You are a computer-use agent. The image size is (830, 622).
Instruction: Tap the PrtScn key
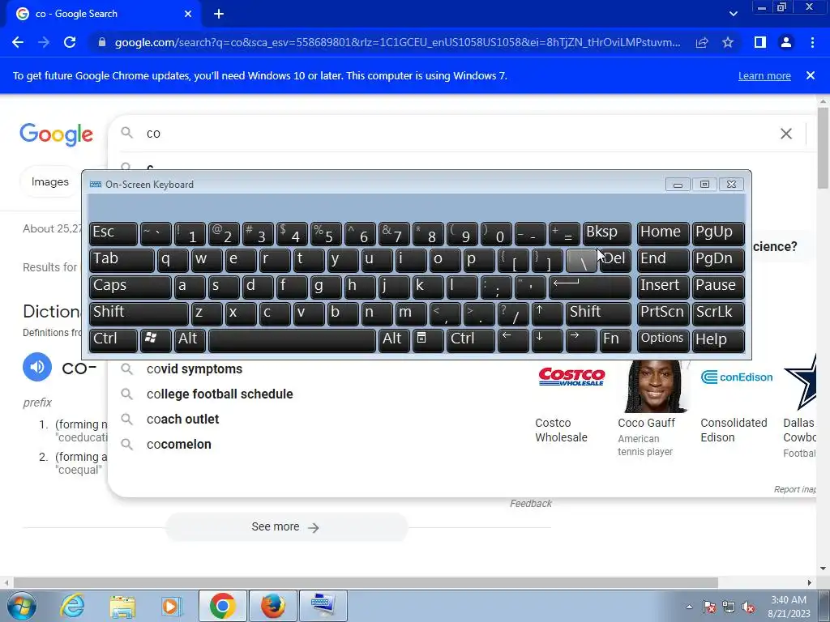click(x=663, y=313)
